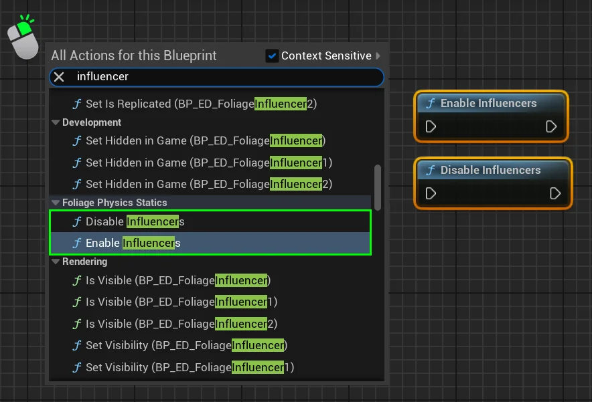Click the action list vertical scrollbar
592x402 pixels.
click(378, 187)
